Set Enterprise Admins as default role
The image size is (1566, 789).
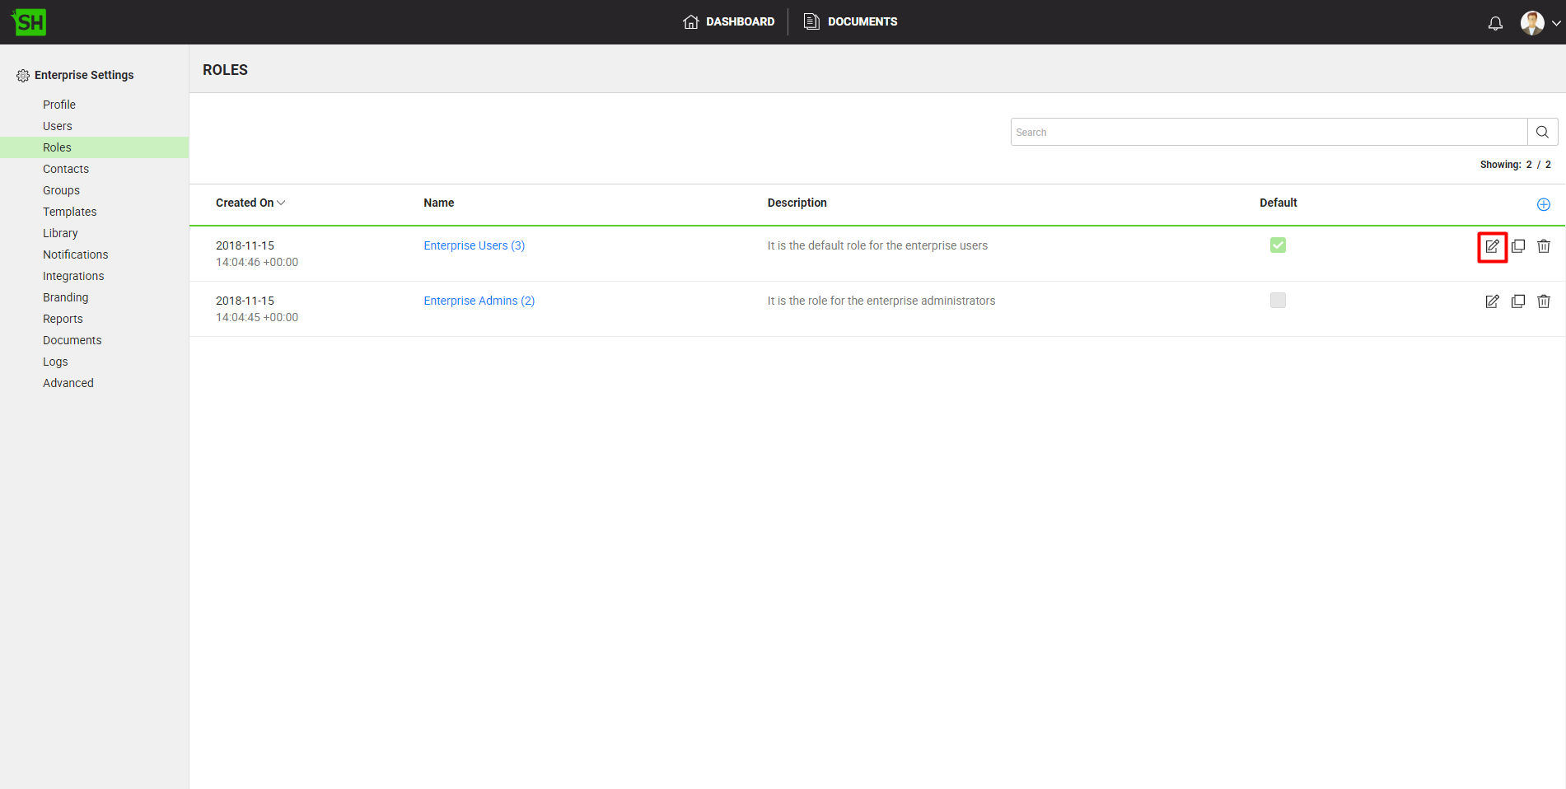click(1277, 301)
